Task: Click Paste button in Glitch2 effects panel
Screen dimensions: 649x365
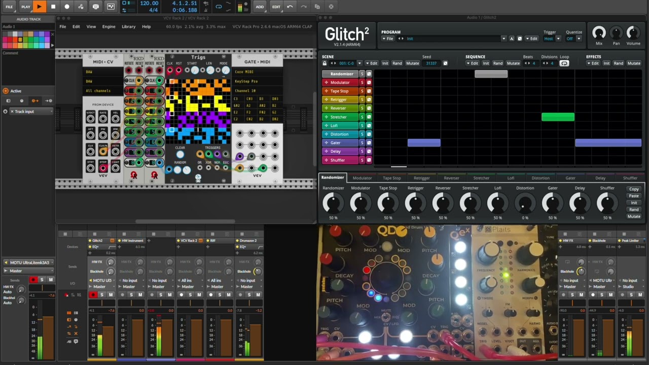Action: point(634,196)
